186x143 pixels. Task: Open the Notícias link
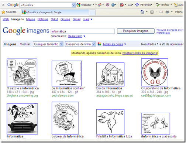[43, 19]
